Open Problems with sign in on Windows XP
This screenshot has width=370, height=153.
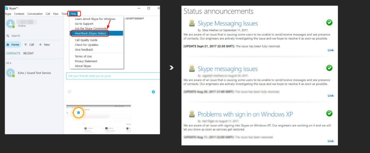point(245,114)
